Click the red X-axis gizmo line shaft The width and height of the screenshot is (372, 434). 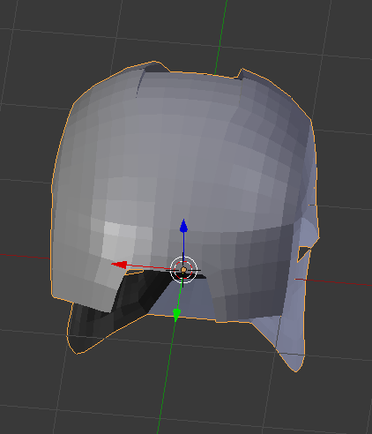click(148, 266)
